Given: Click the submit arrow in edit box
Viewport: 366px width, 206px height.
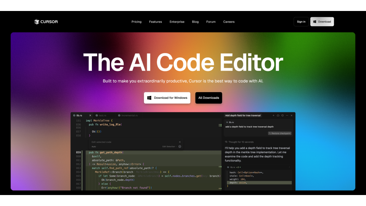Looking at the screenshot, I should tap(180, 146).
